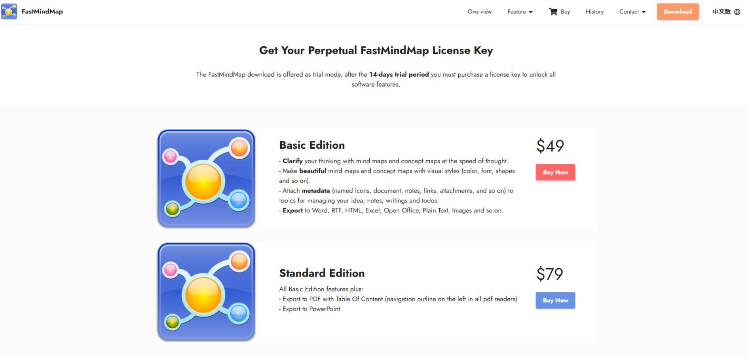
Task: Click the FastMindMap brand name text
Action: click(x=42, y=11)
